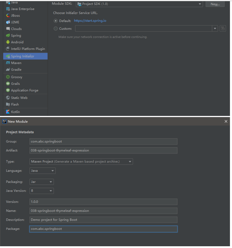Viewport: 232px width, 248px height.
Task: Open the Java Version dropdown
Action: [x=42, y=191]
